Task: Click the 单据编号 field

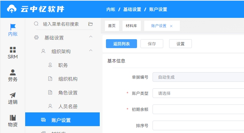Action: pyautogui.click(x=198, y=77)
